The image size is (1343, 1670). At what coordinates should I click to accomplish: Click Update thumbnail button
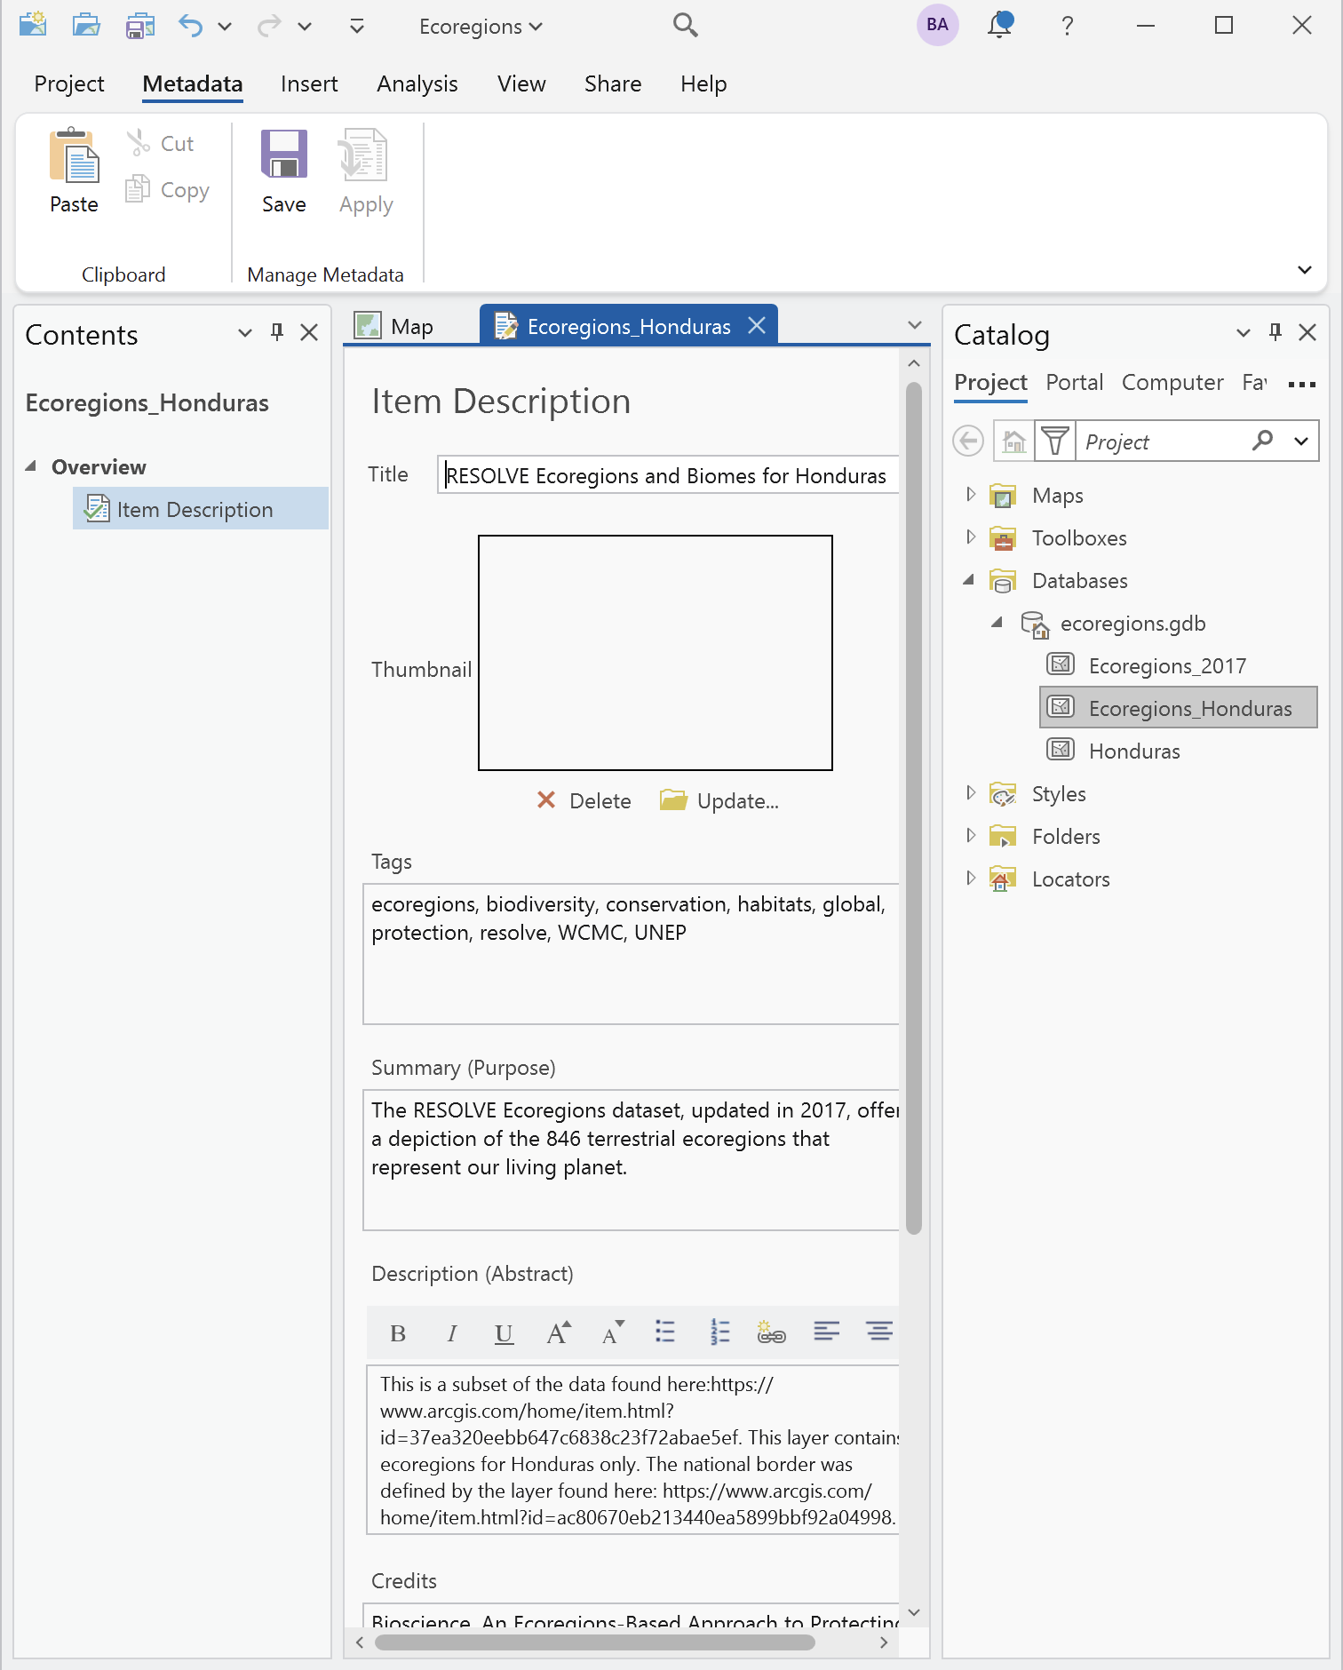pyautogui.click(x=719, y=800)
